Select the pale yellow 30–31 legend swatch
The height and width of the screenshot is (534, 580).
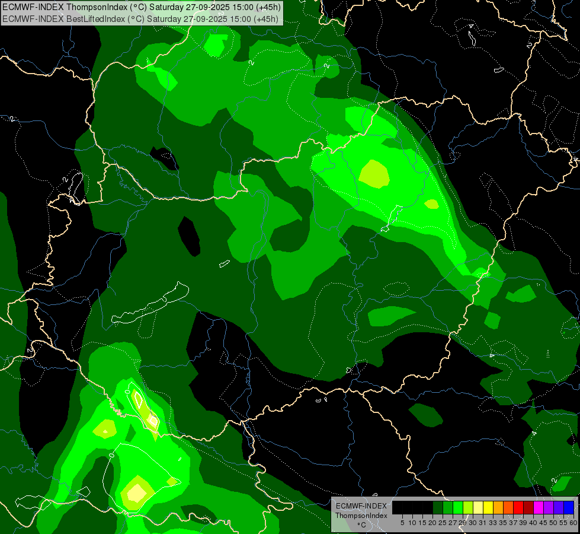pos(478,507)
